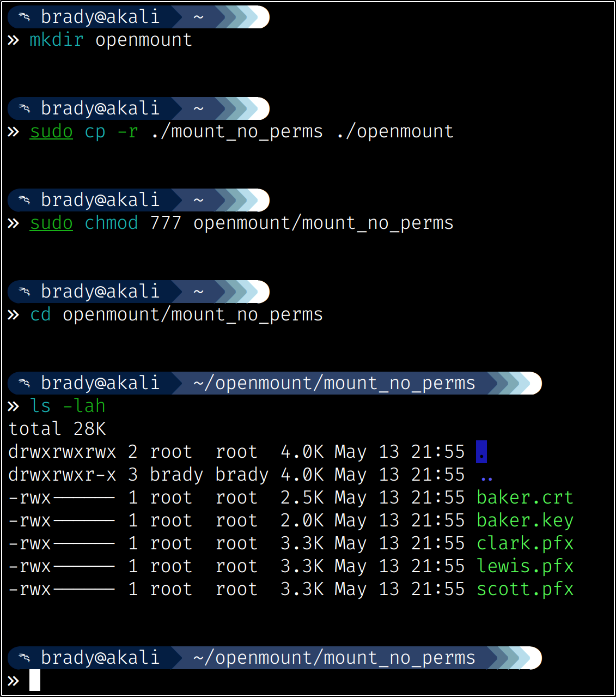This screenshot has width=616, height=697.
Task: Click the path segment in the bottom prompt
Action: coord(334,658)
